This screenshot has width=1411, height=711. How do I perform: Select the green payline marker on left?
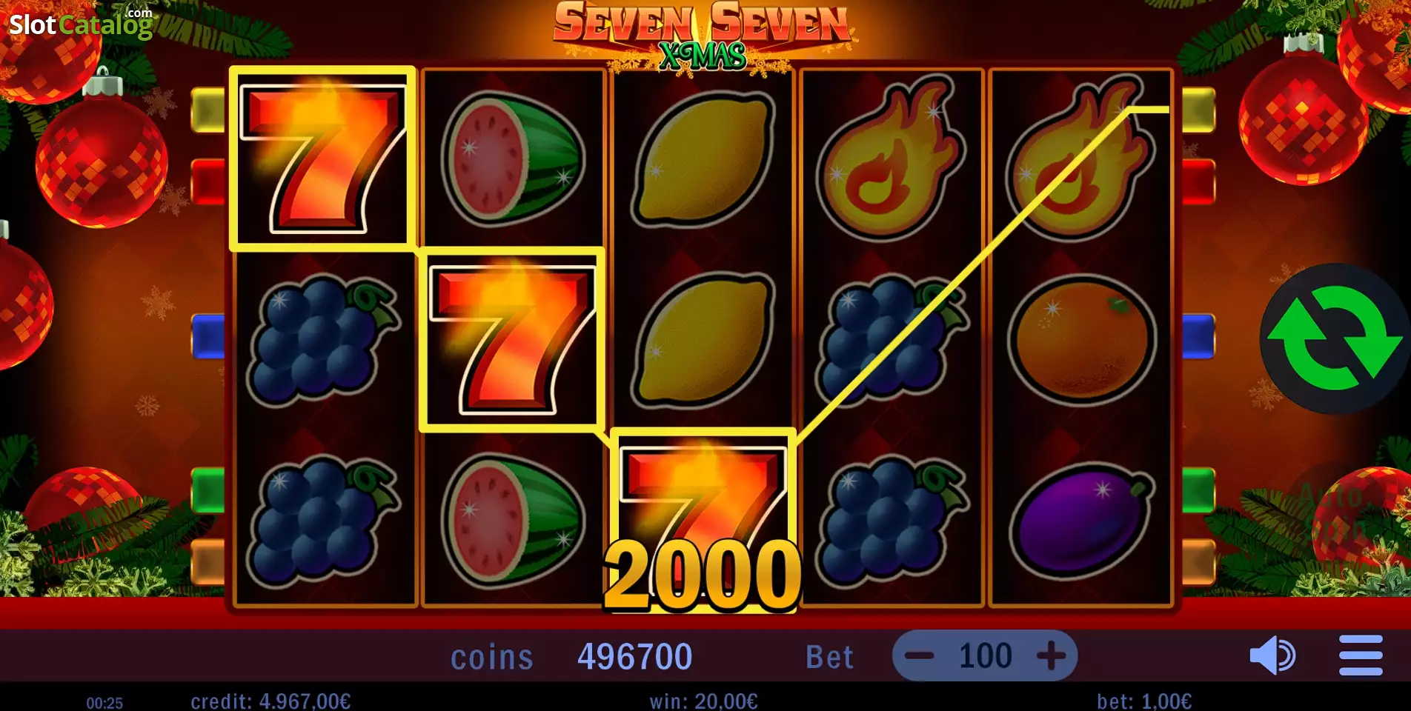pyautogui.click(x=207, y=490)
